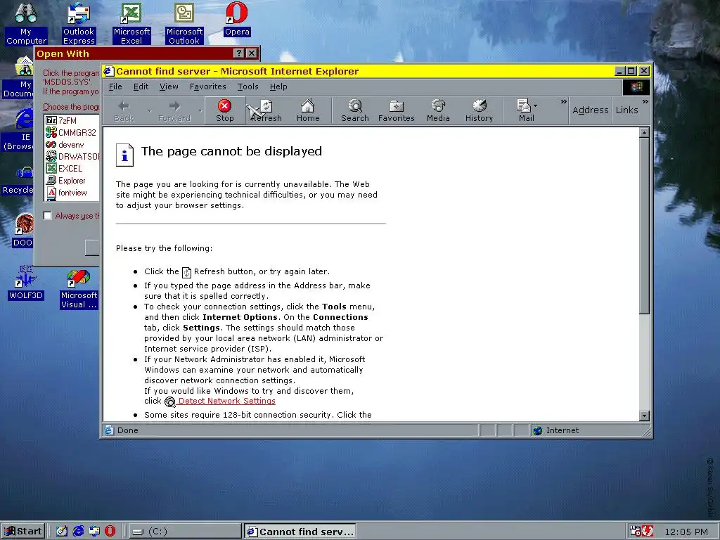Open the History toolbar button
This screenshot has width=720, height=540.
click(479, 110)
